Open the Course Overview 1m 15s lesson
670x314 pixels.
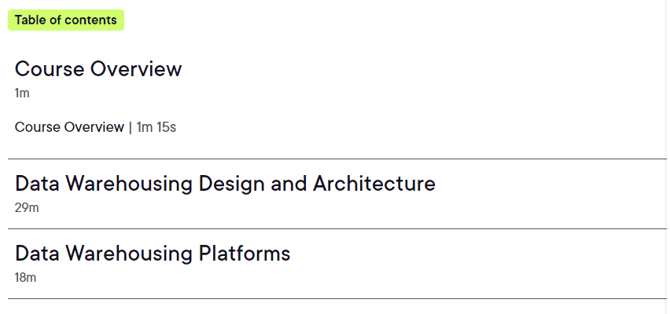95,127
